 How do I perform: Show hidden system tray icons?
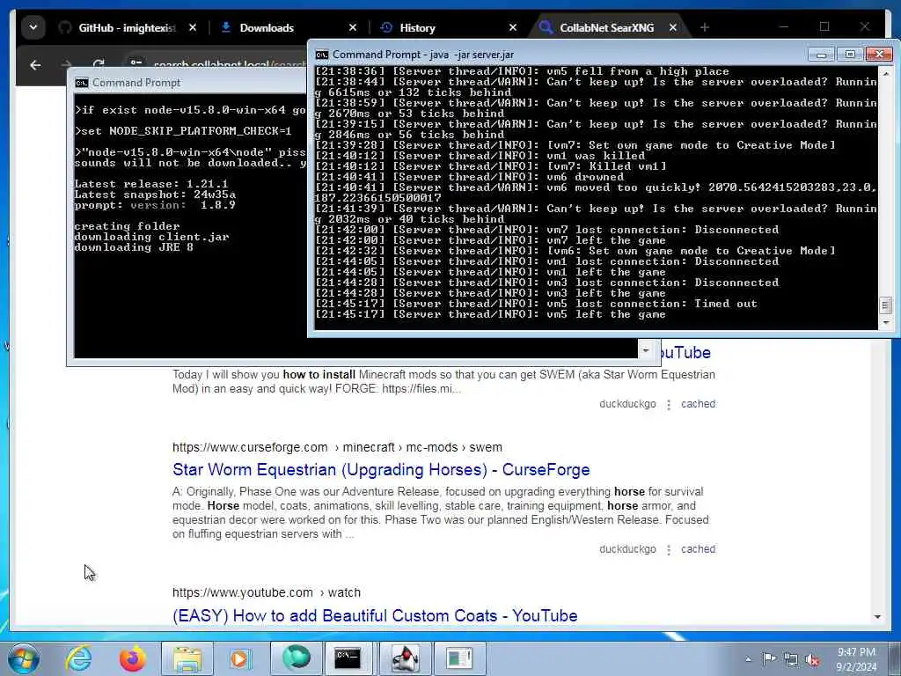pyautogui.click(x=748, y=658)
